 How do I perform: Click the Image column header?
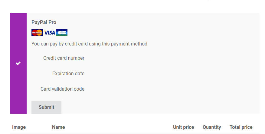pyautogui.click(x=19, y=127)
